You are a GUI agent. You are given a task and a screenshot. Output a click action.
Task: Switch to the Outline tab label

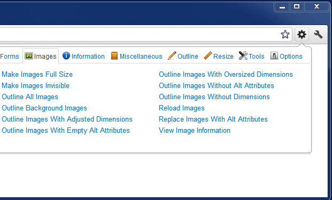coord(188,57)
